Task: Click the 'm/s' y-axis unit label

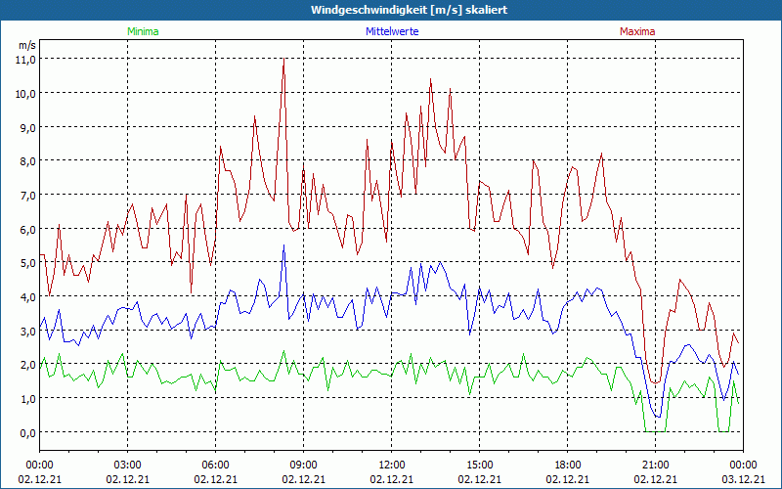Action: click(27, 45)
